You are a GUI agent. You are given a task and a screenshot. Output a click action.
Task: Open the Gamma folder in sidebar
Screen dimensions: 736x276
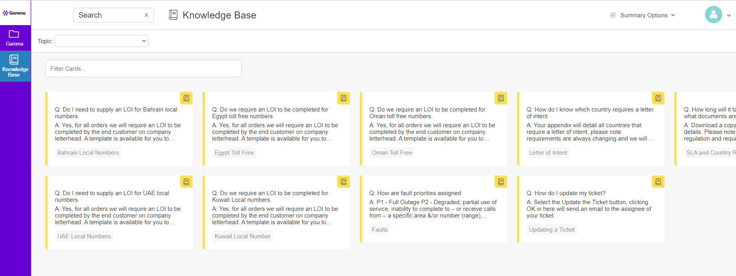[15, 38]
